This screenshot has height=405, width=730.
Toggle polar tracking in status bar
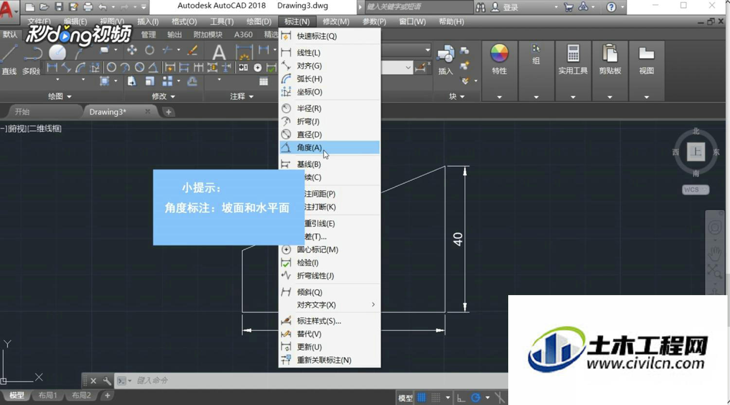point(476,398)
